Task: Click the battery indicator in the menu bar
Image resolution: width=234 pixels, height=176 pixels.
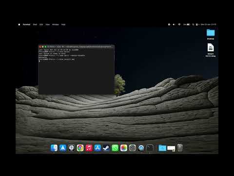Action: [x=187, y=24]
